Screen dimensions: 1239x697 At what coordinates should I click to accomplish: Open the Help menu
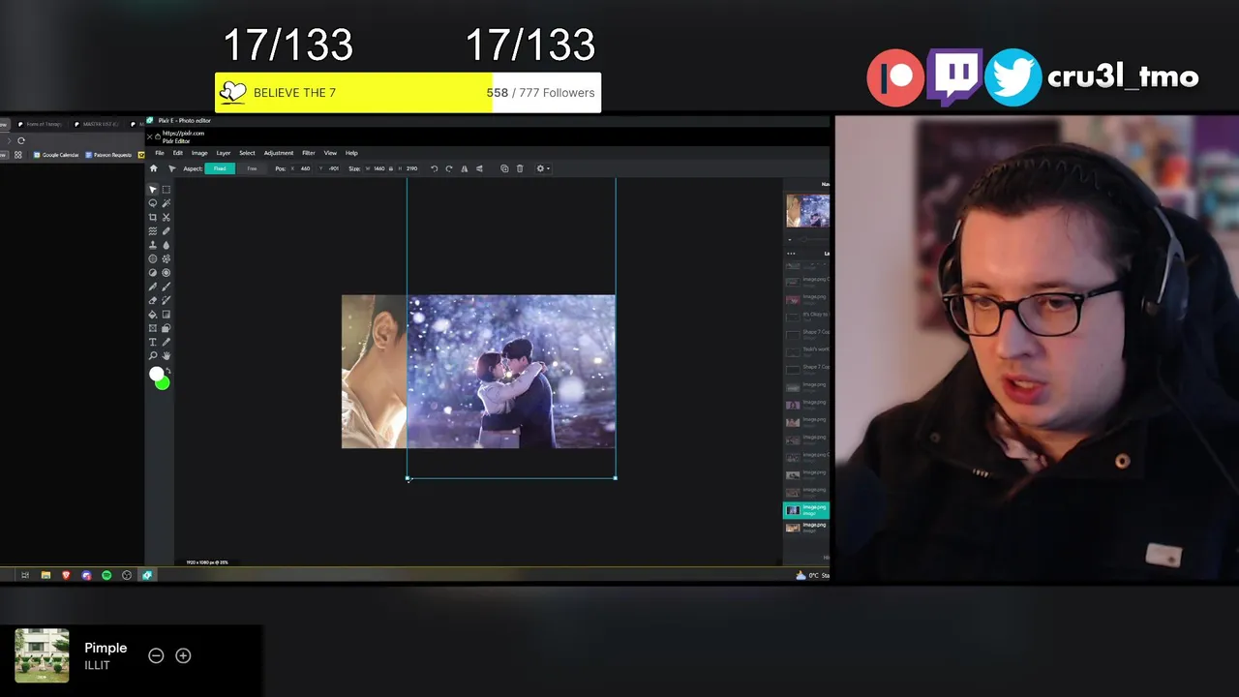[x=351, y=153]
